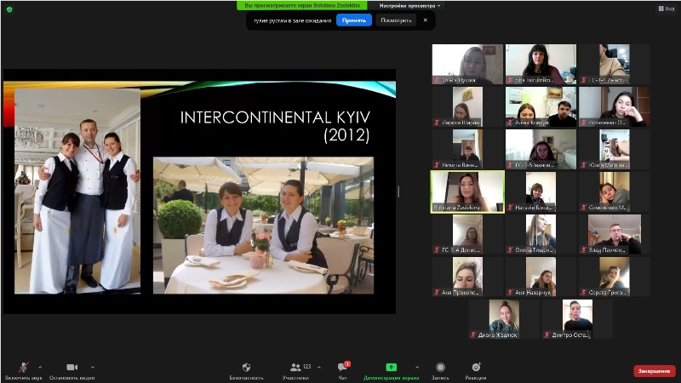This screenshot has height=383, width=681.
Task: Click the Посмотреть button in notification
Action: click(396, 20)
